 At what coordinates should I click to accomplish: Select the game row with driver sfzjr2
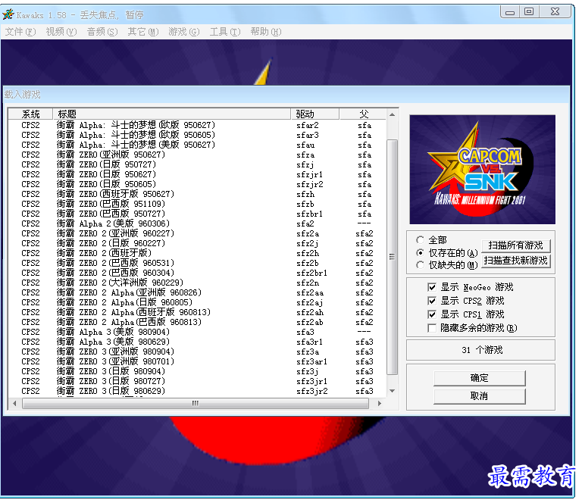[x=197, y=184]
